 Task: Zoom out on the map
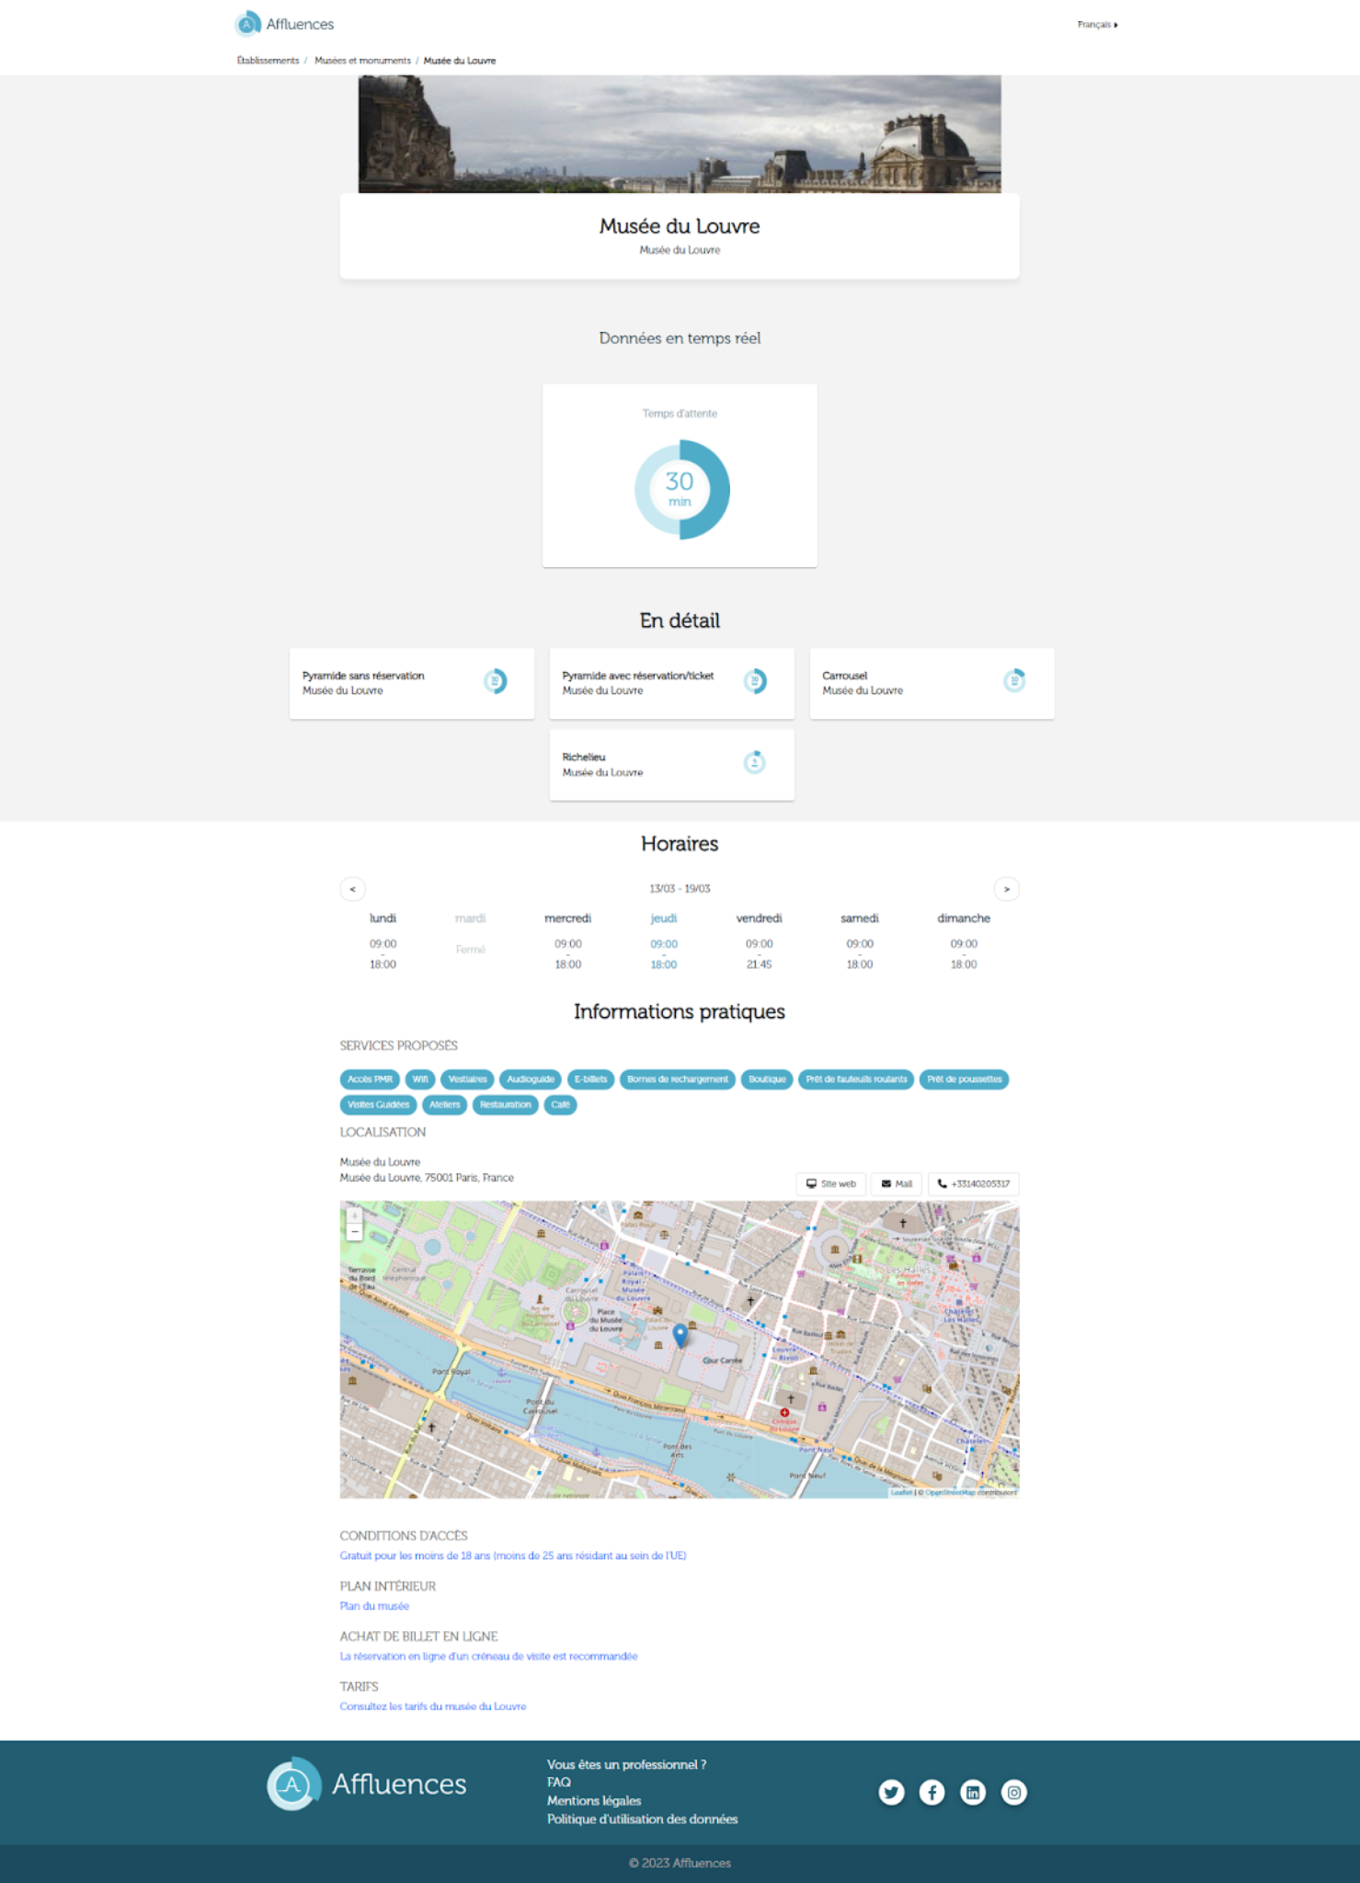click(354, 1232)
